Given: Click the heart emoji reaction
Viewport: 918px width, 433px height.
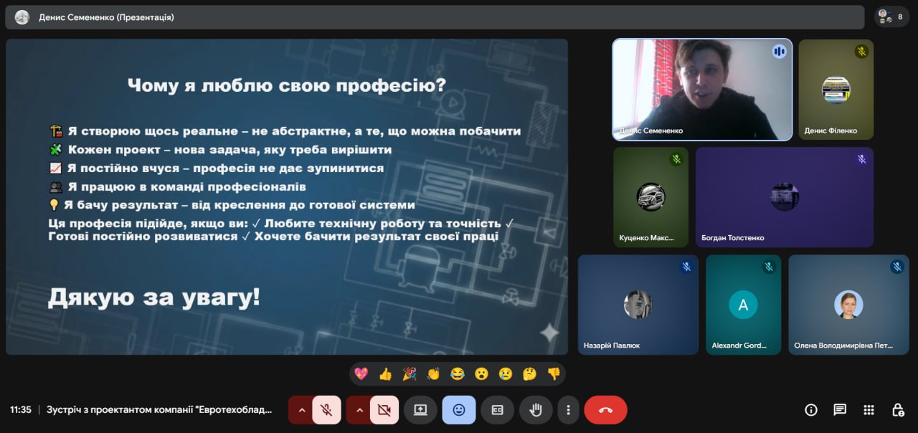Looking at the screenshot, I should 361,373.
